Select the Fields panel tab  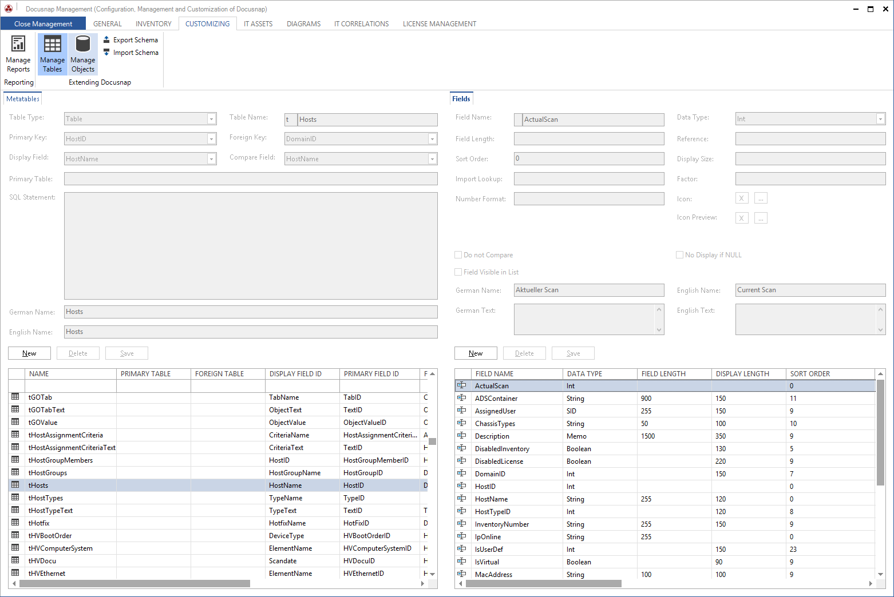tap(461, 99)
